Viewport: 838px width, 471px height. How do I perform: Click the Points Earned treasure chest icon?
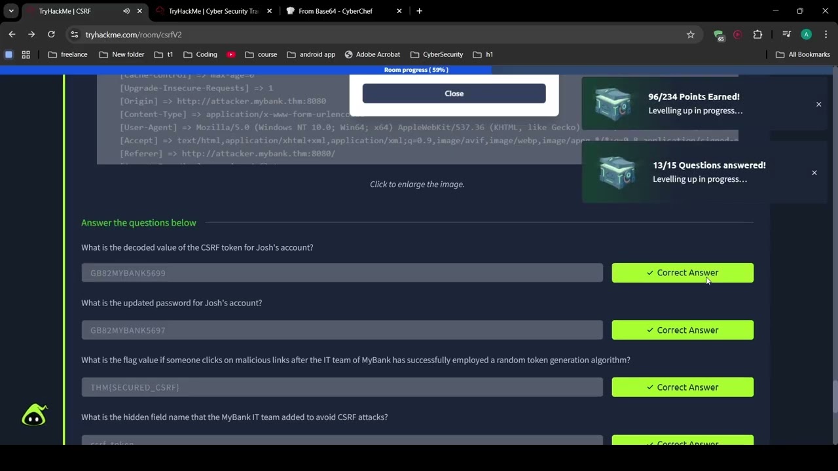(x=613, y=103)
